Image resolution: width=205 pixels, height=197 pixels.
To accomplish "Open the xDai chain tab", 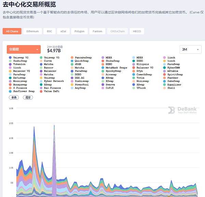I will [x=63, y=31].
